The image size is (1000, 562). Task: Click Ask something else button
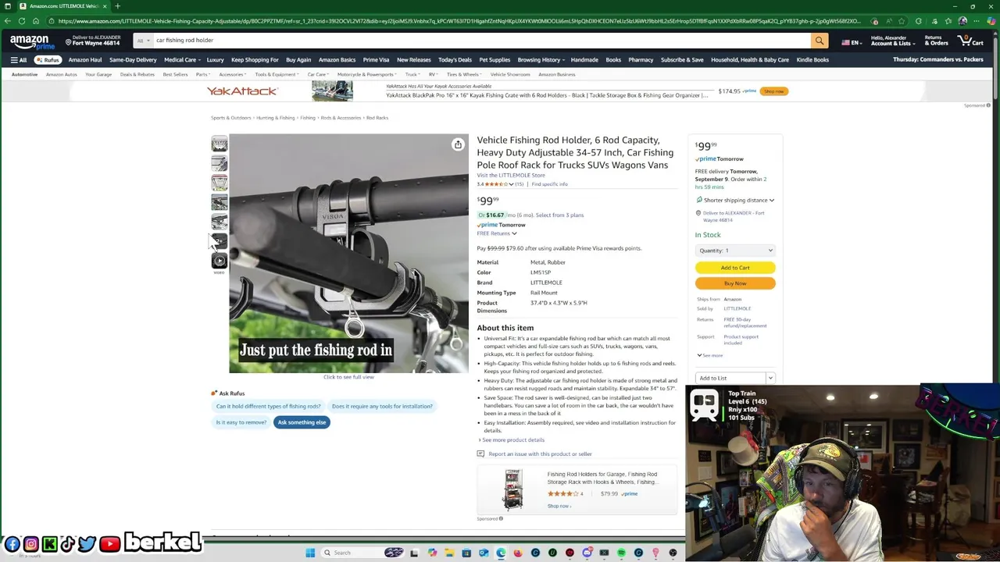tap(302, 422)
